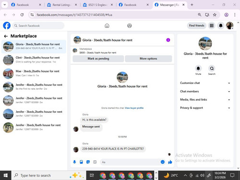Open the emoji picker in message box
240x180 pixels.
click(x=163, y=162)
